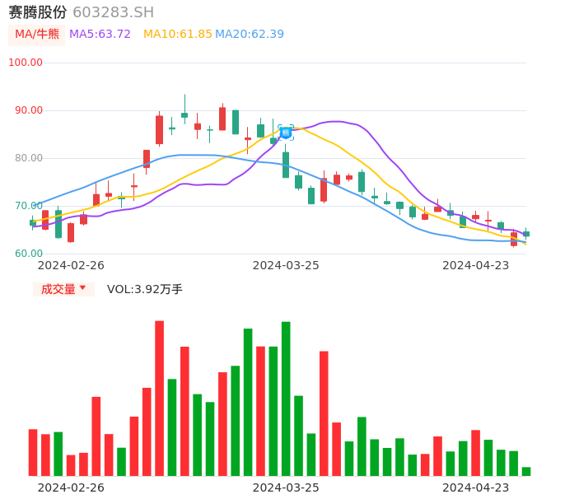Click the blue bear marker on the chart

tap(286, 133)
